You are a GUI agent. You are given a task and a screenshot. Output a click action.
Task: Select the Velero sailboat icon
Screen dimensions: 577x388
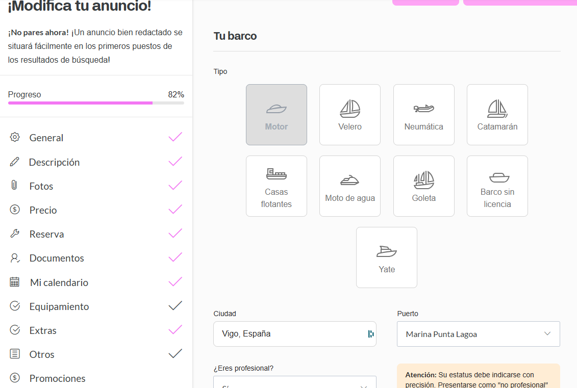pyautogui.click(x=350, y=109)
